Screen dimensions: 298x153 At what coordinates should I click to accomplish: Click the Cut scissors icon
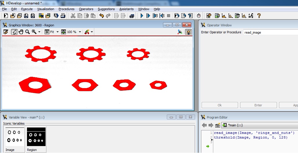click(73, 16)
